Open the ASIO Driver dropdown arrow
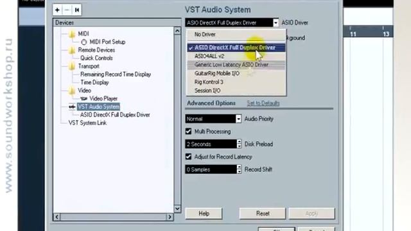This screenshot has height=231, width=411. [x=275, y=23]
